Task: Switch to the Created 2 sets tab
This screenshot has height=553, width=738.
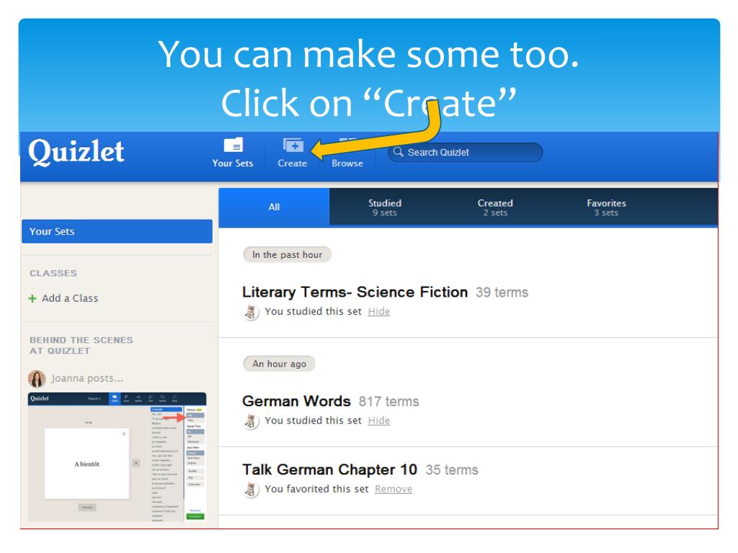Action: point(495,207)
